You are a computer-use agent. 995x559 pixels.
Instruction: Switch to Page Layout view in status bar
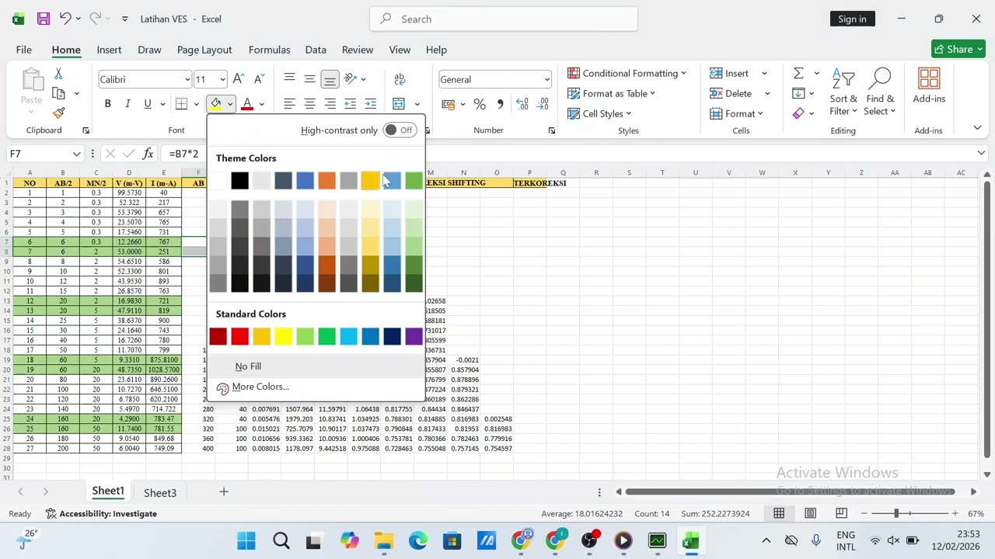point(810,513)
